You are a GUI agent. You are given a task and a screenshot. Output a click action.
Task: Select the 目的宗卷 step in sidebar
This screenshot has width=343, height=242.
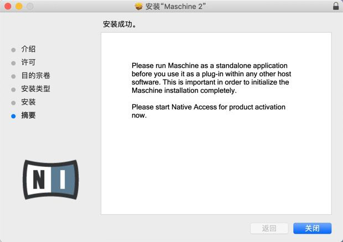35,75
